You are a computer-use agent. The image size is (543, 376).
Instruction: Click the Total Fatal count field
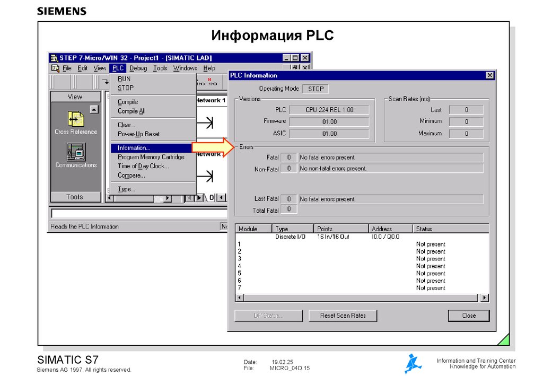tap(288, 209)
